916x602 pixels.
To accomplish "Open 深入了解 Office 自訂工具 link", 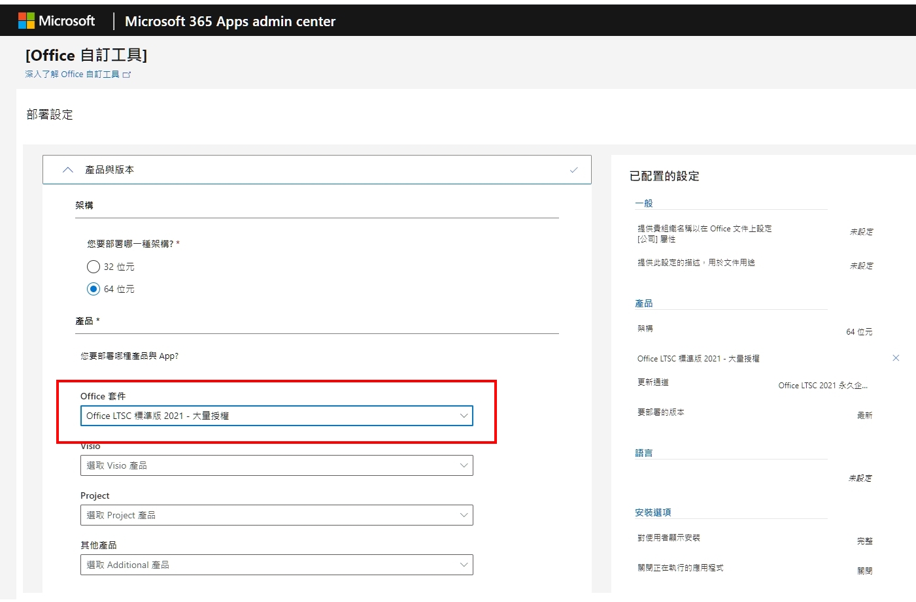I will [x=72, y=75].
